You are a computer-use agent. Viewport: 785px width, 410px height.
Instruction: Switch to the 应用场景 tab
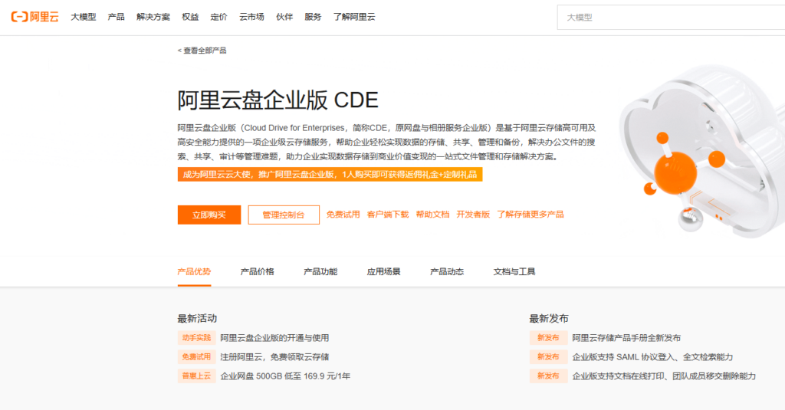click(x=383, y=272)
